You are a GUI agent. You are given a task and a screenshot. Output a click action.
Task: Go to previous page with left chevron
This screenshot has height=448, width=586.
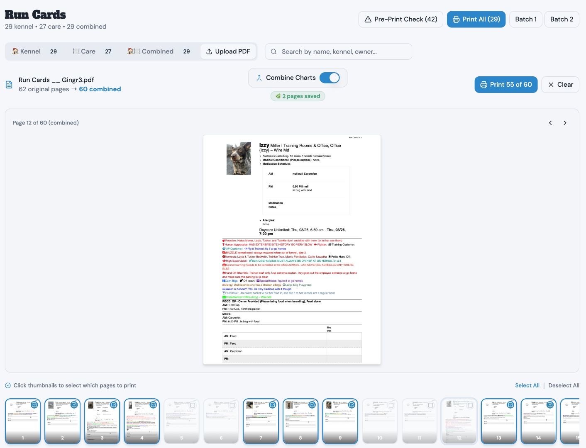point(550,123)
